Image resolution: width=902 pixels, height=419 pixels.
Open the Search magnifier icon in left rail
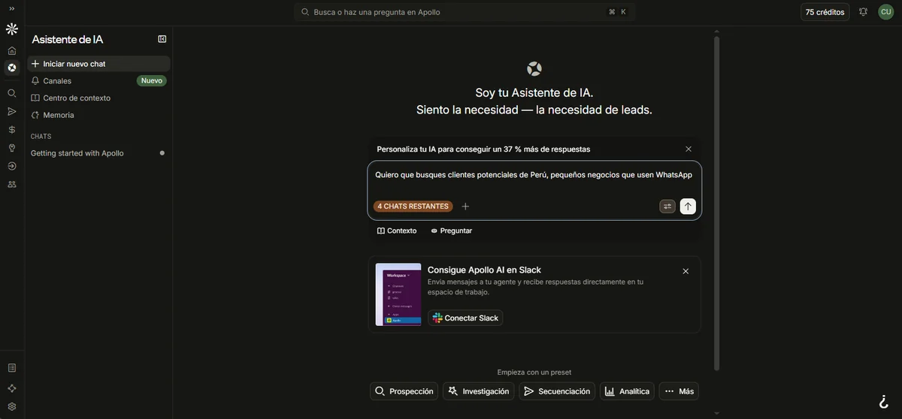[11, 93]
